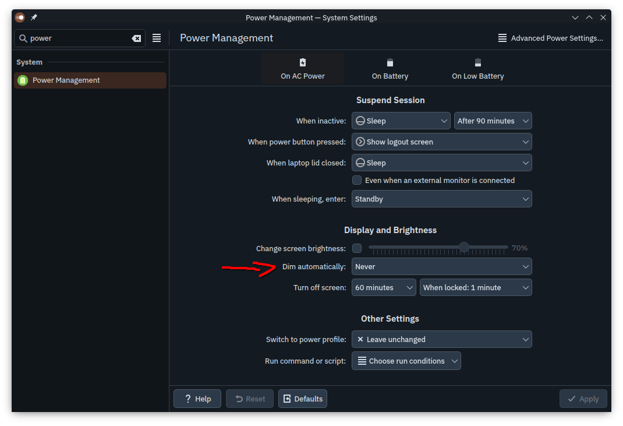Tick Even when an external monitor is connected
The width and height of the screenshot is (623, 426).
tap(357, 181)
